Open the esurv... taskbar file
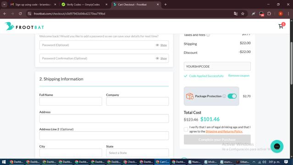The height and width of the screenshot is (165, 293). point(227,162)
